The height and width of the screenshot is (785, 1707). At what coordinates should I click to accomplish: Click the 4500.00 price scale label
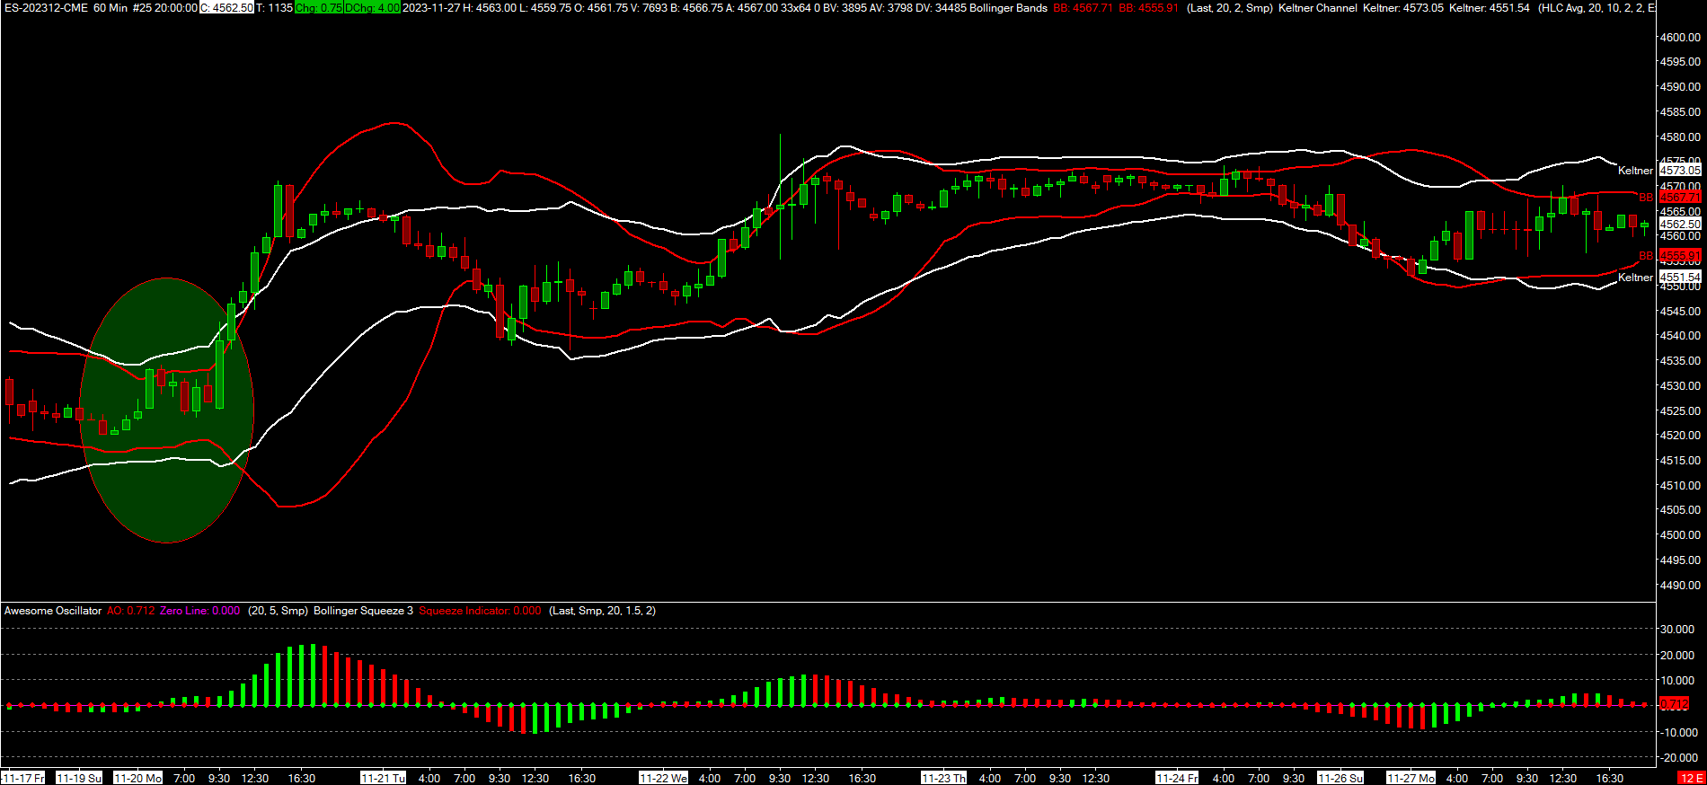pyautogui.click(x=1680, y=535)
